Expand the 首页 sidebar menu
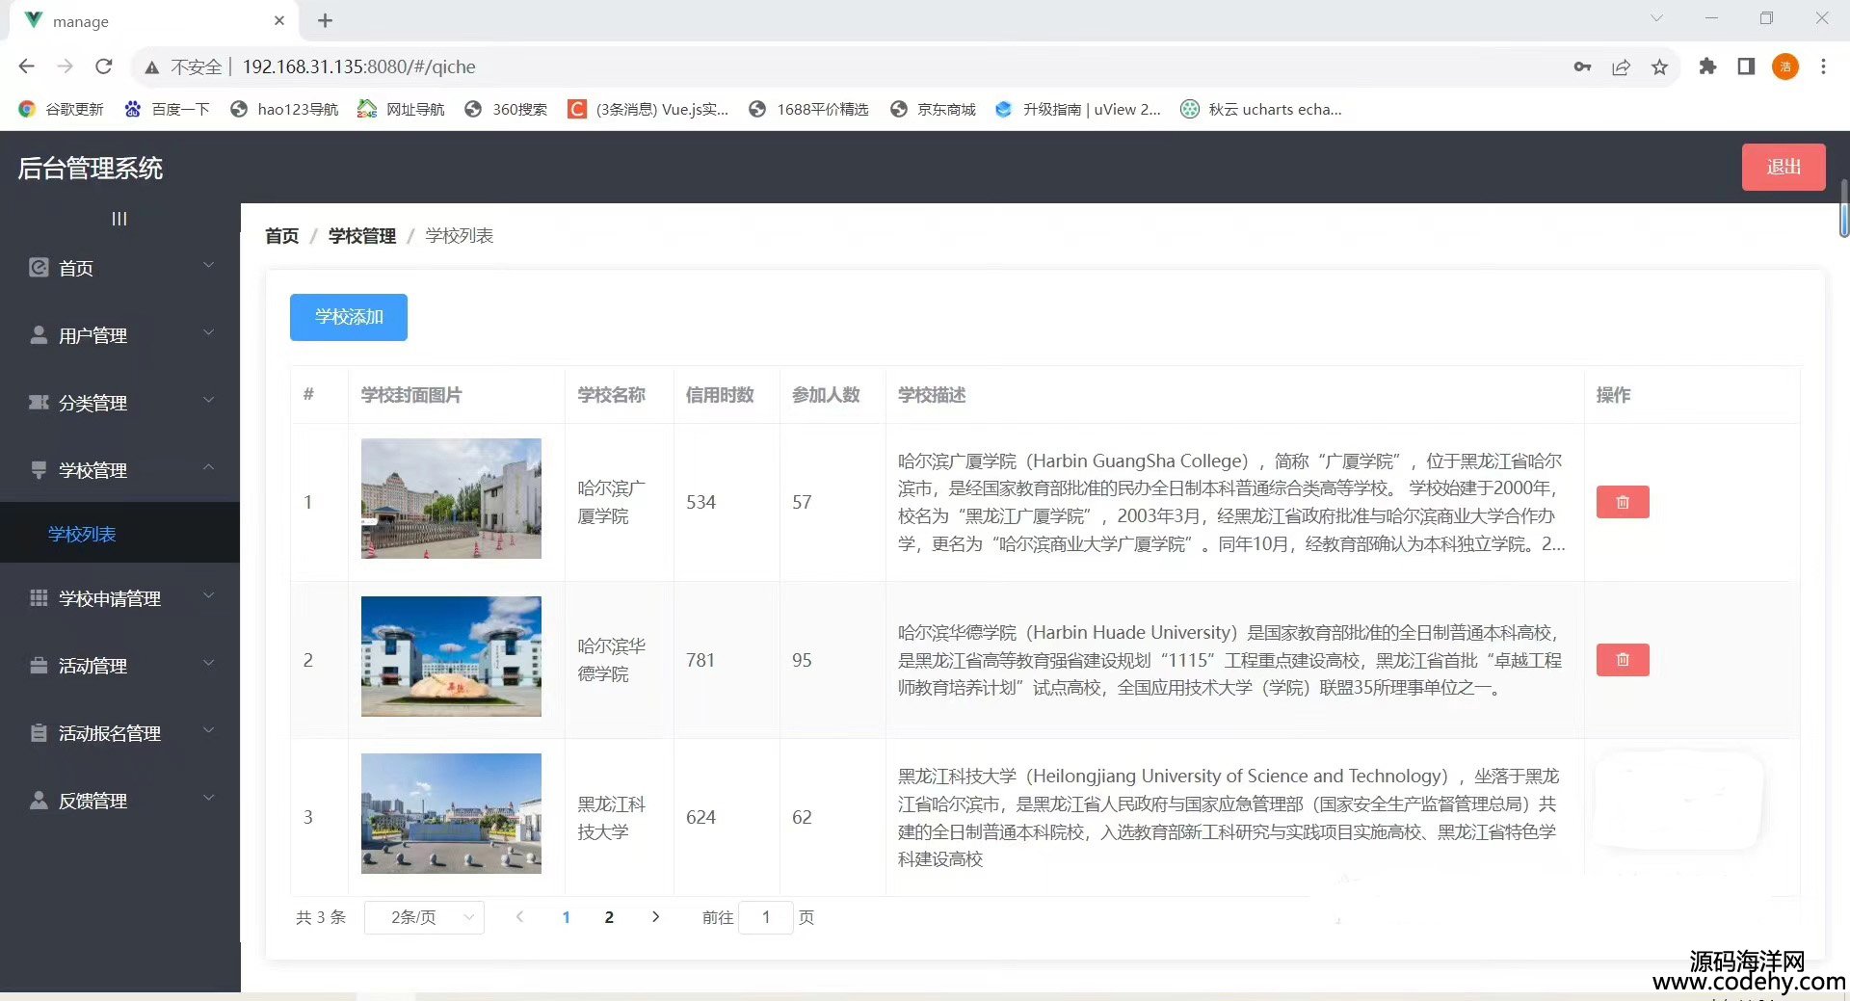The height and width of the screenshot is (1001, 1850). (x=208, y=266)
